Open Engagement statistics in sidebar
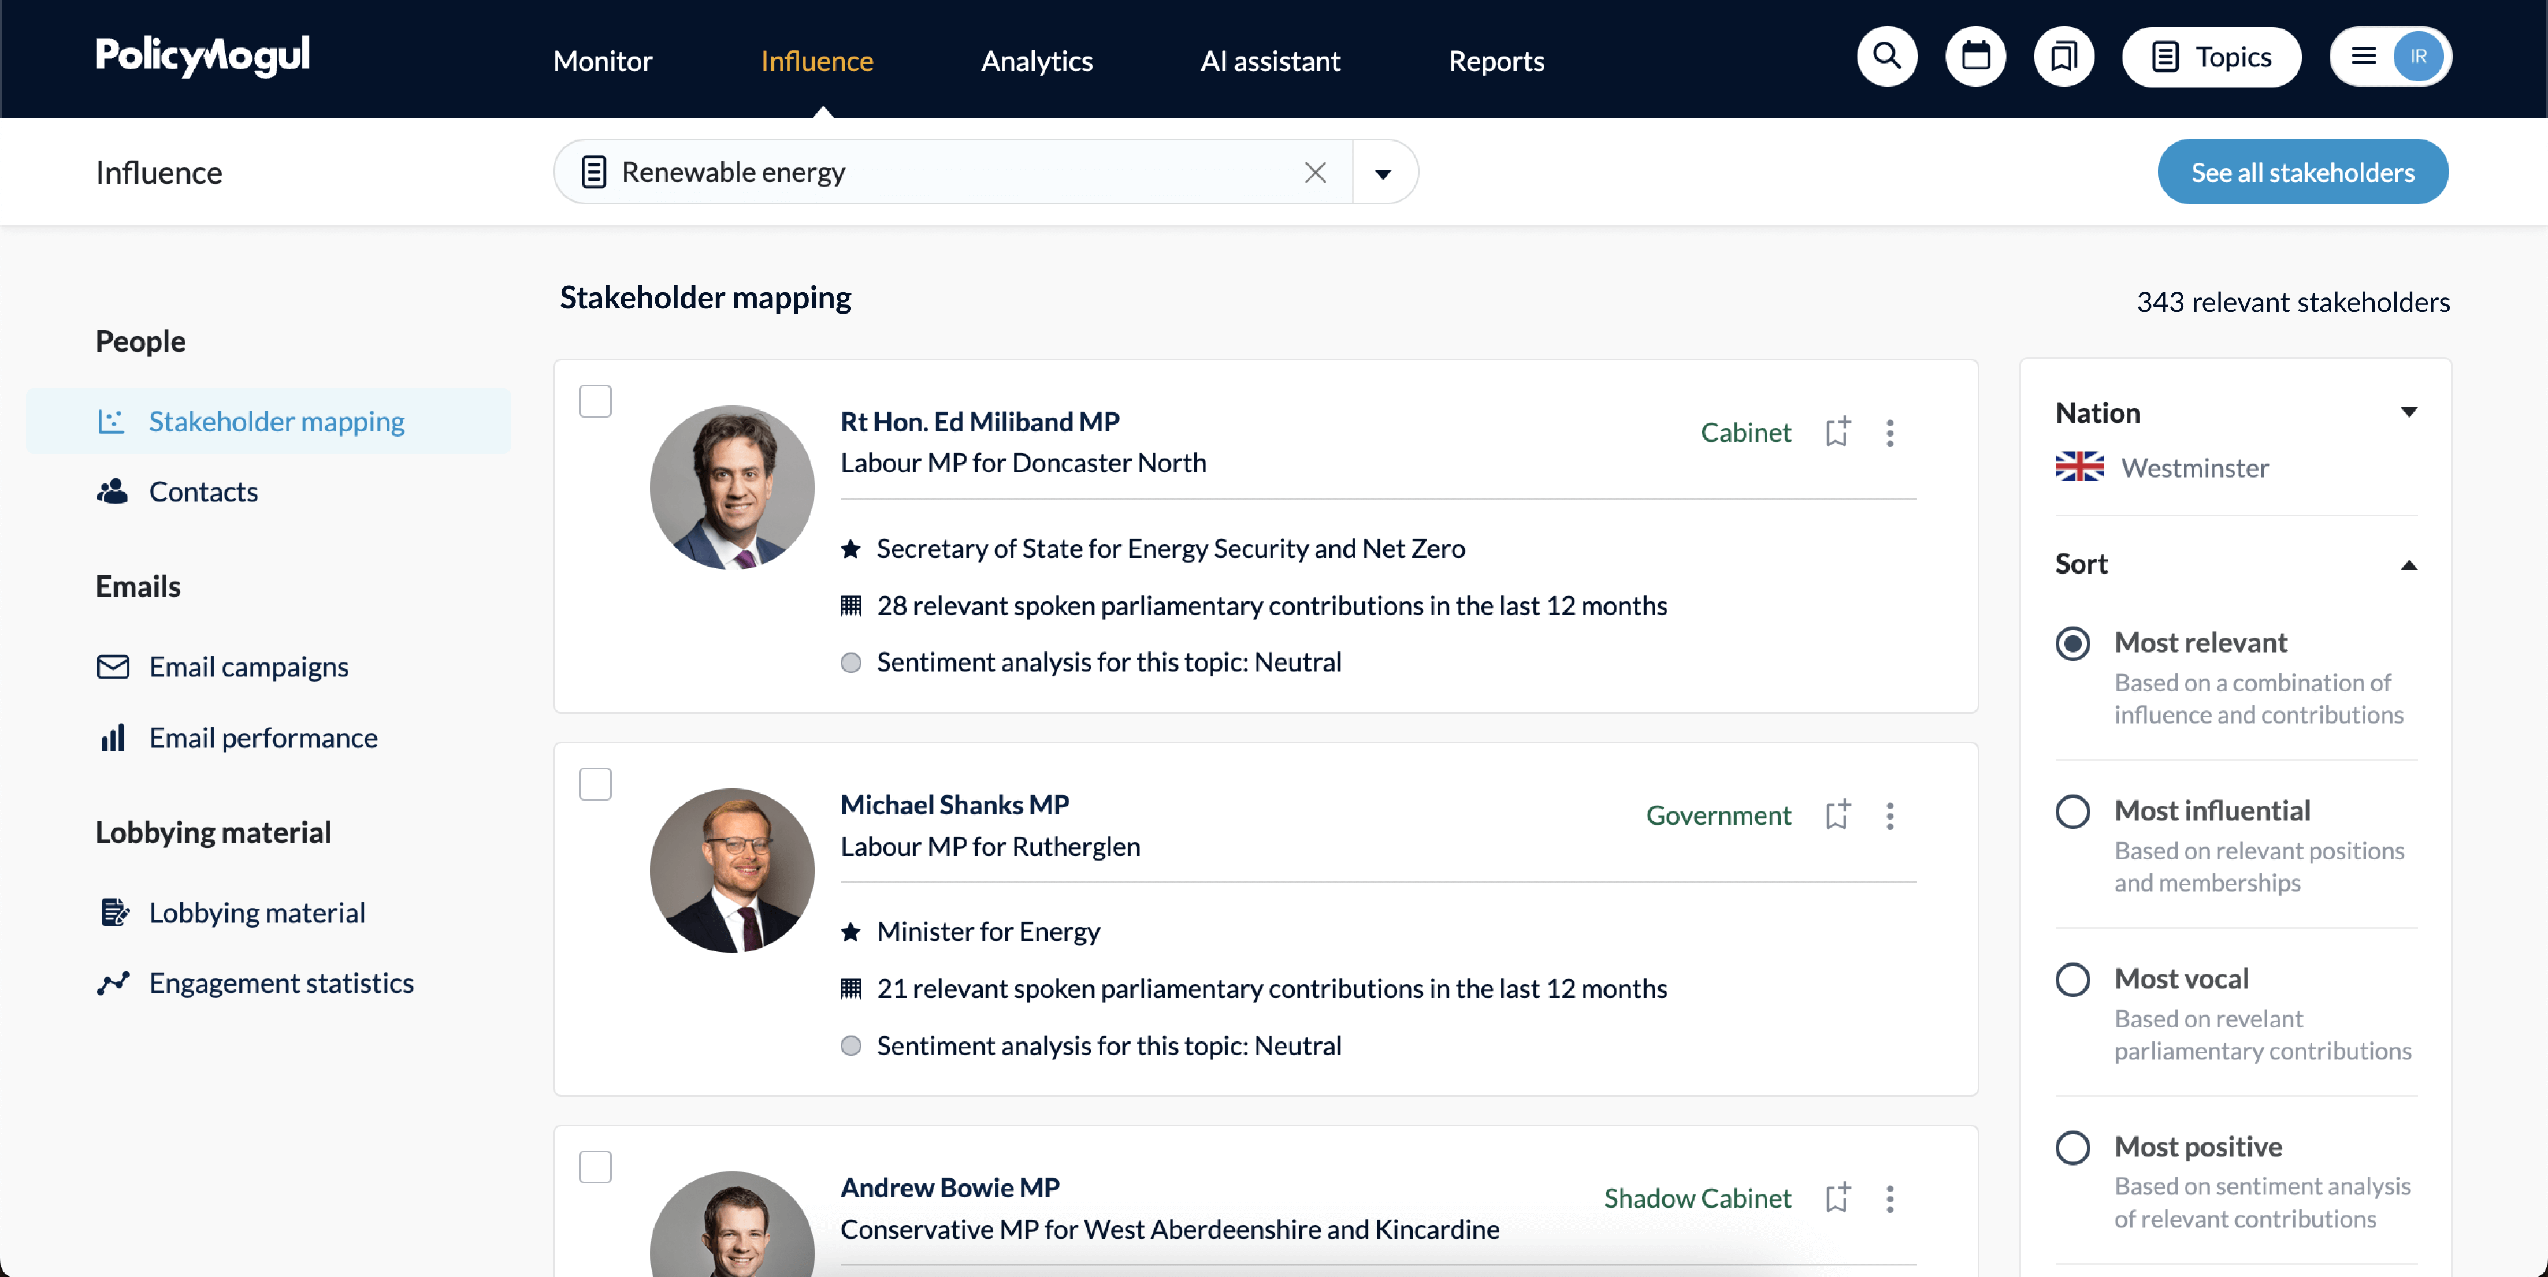Screen dimensions: 2548x1277 pyautogui.click(x=281, y=982)
